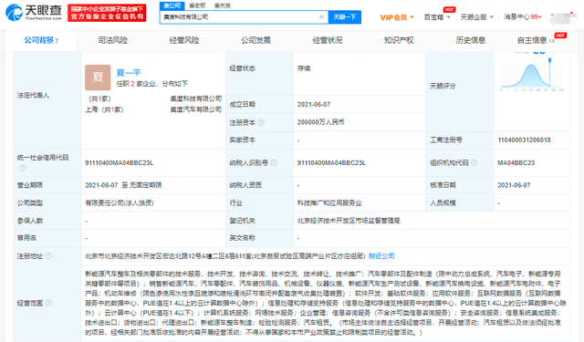Open the 经营状况 tab
This screenshot has width=584, height=342.
click(x=328, y=40)
